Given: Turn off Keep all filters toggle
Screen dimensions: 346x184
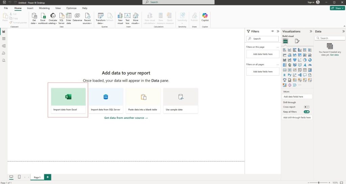Looking at the screenshot, I should pyautogui.click(x=306, y=111).
